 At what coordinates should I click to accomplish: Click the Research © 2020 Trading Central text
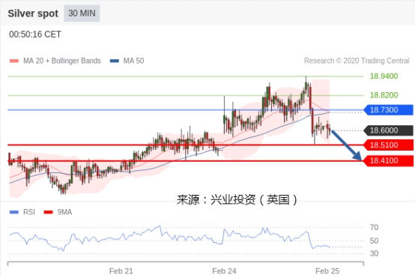357,61
